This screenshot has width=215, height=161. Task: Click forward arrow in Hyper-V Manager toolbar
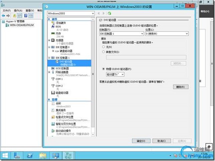click(x=8, y=16)
